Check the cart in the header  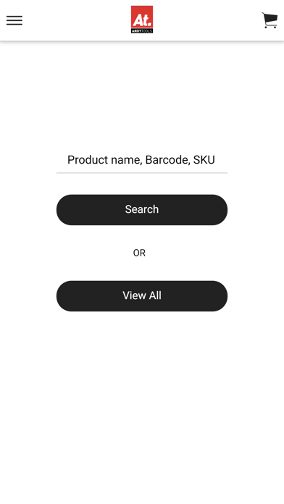tap(270, 20)
